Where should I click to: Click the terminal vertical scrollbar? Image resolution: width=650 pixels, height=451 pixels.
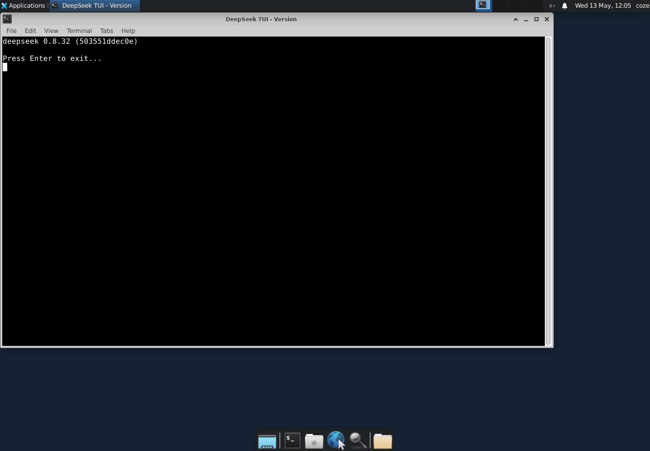[x=548, y=191]
